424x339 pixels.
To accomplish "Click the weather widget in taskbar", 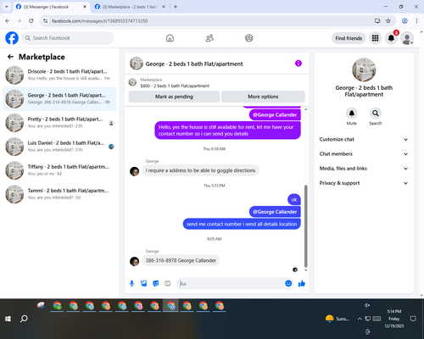I will 338,319.
